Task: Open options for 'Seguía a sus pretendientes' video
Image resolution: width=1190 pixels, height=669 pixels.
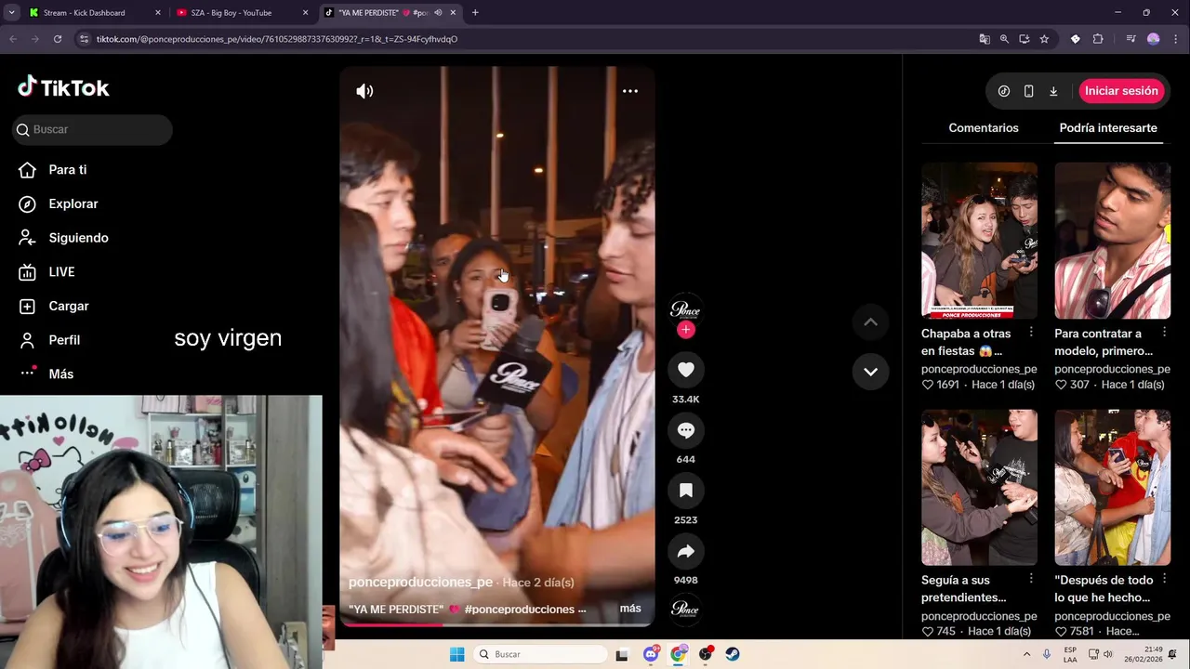Action: point(1031,578)
